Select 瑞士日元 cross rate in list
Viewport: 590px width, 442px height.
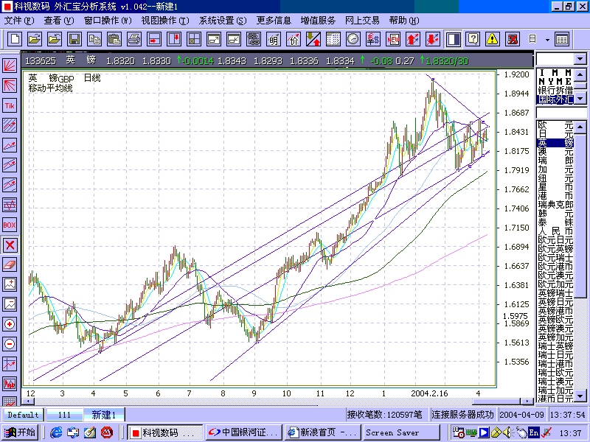click(555, 355)
